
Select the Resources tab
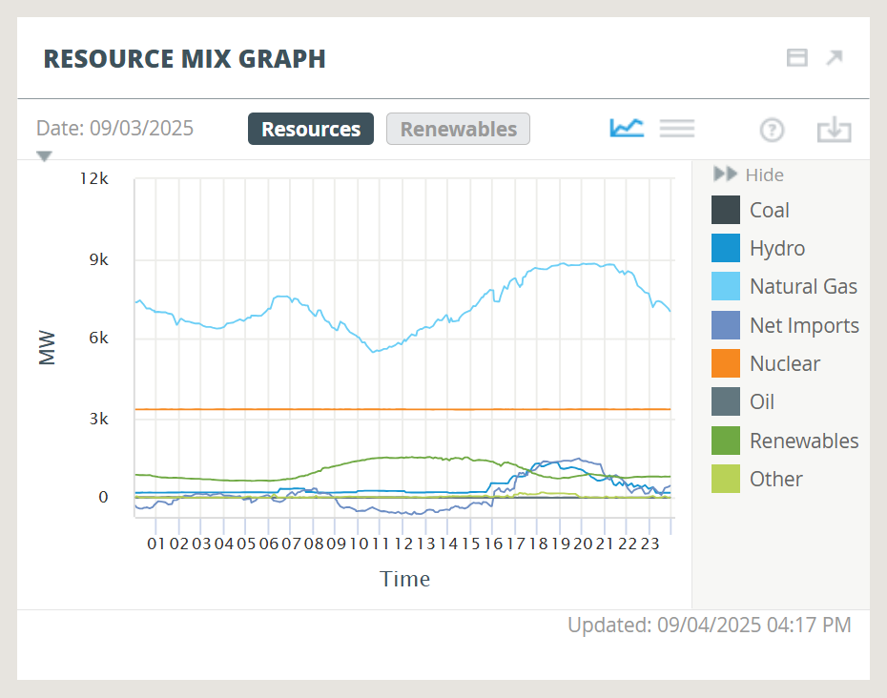pos(311,129)
